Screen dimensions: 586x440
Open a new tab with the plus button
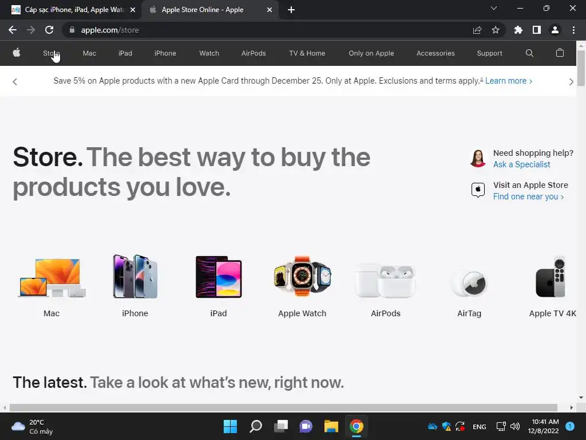(291, 10)
